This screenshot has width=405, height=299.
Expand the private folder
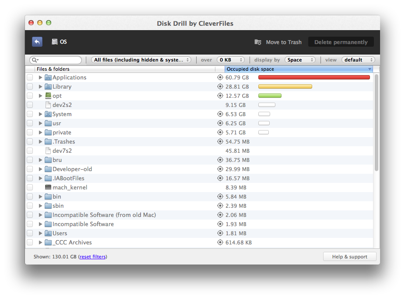(40, 132)
